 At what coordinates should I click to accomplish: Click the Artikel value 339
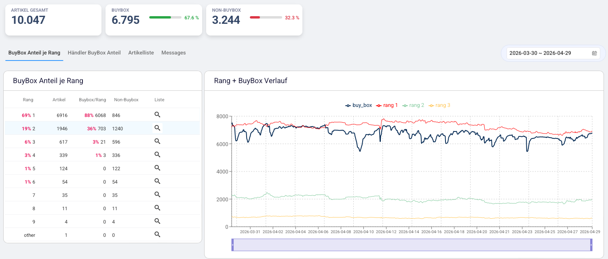(63, 155)
